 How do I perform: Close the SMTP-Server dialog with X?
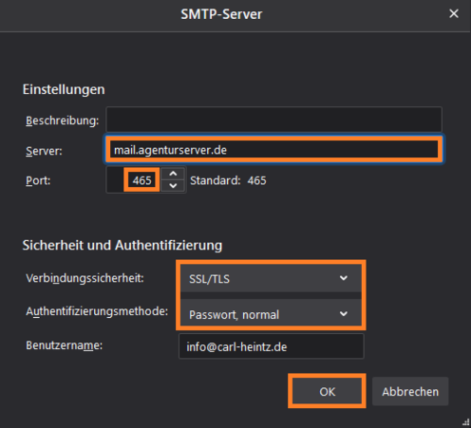453,13
